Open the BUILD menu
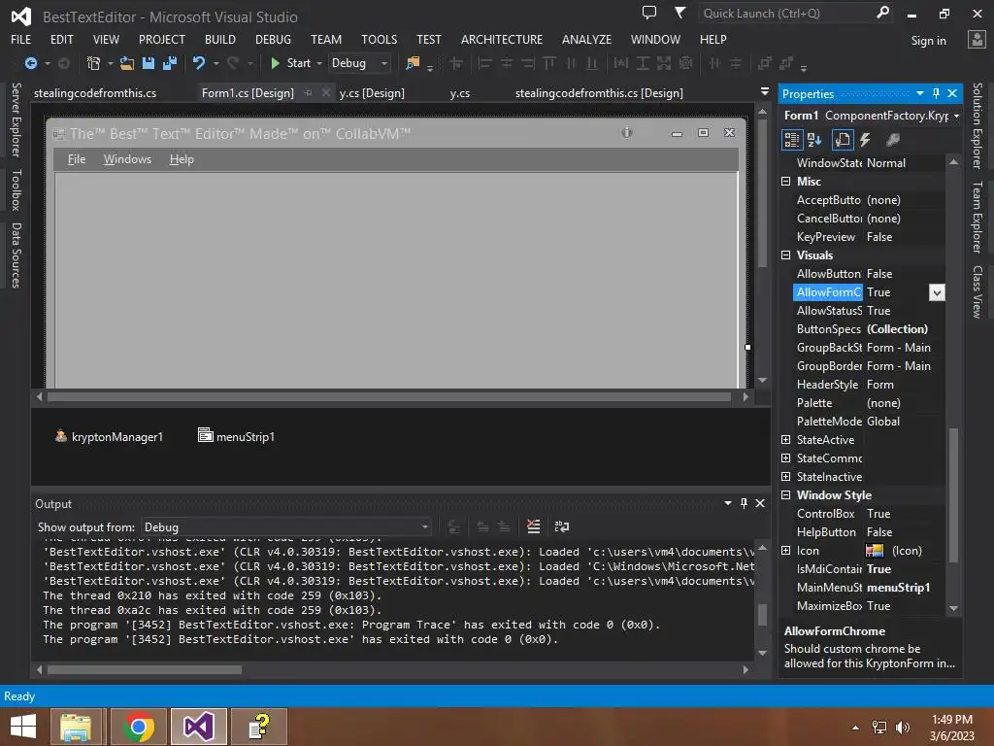This screenshot has height=746, width=994. pos(220,39)
